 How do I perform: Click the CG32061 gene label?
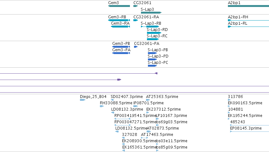point(142,3)
